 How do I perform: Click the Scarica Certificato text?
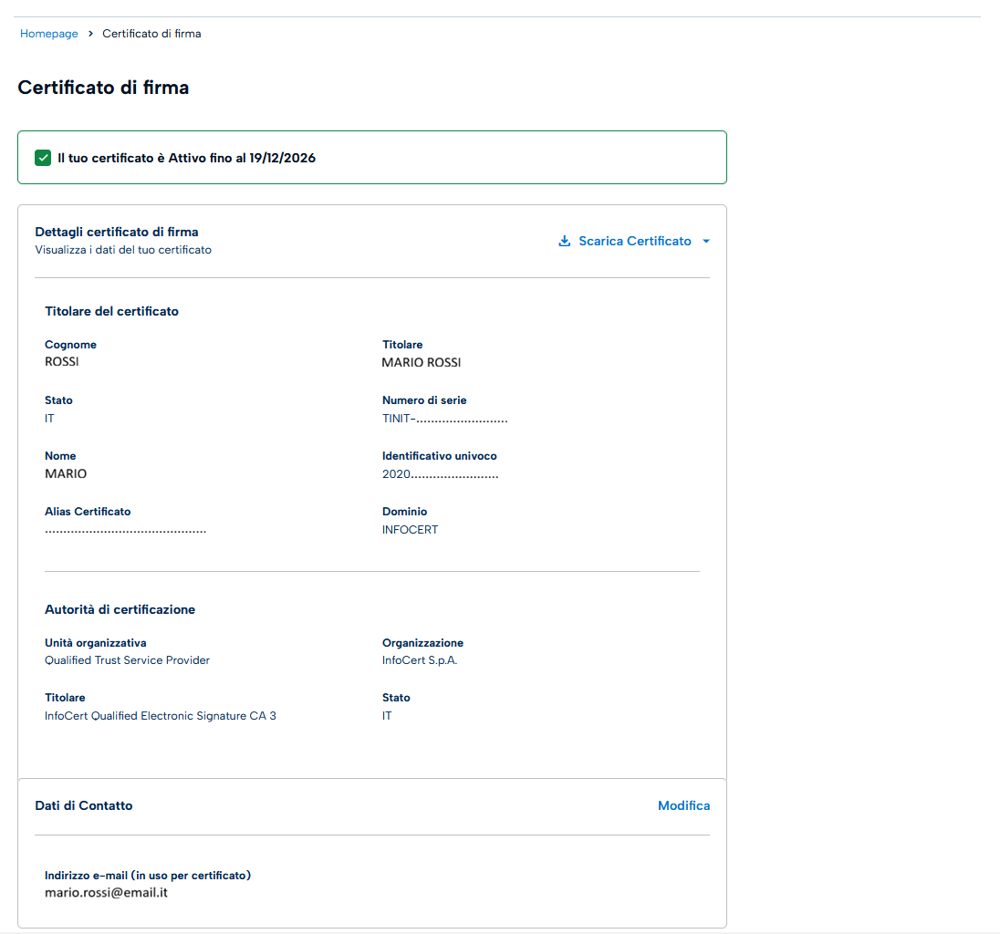coord(634,241)
